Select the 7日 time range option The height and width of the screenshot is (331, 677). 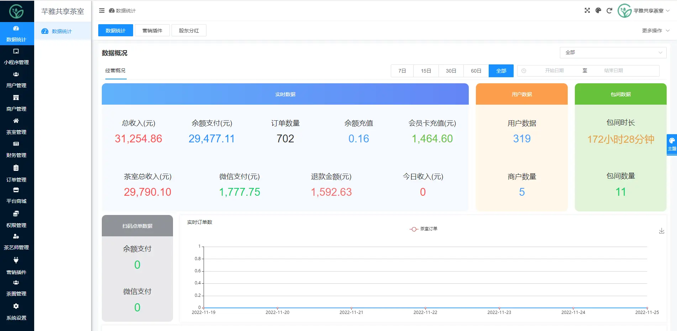pyautogui.click(x=402, y=71)
